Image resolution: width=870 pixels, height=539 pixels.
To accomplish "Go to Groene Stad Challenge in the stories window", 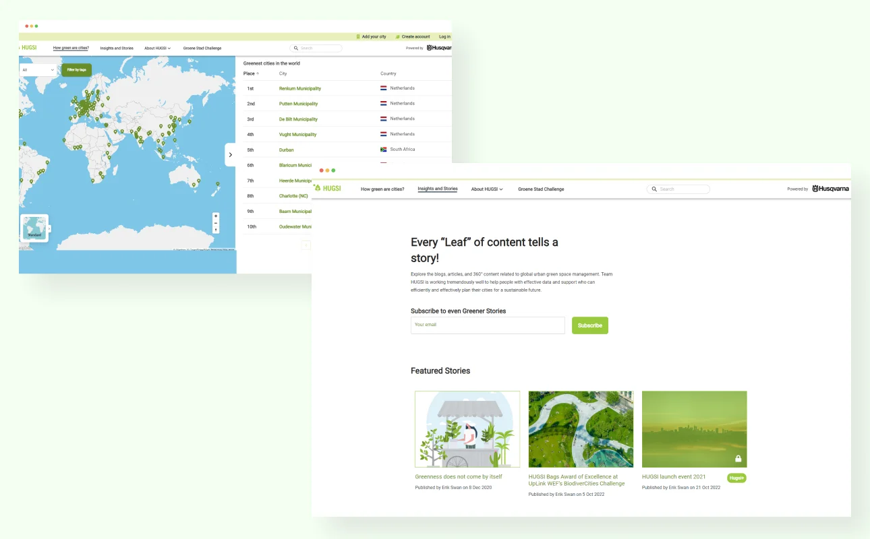I will coord(541,189).
